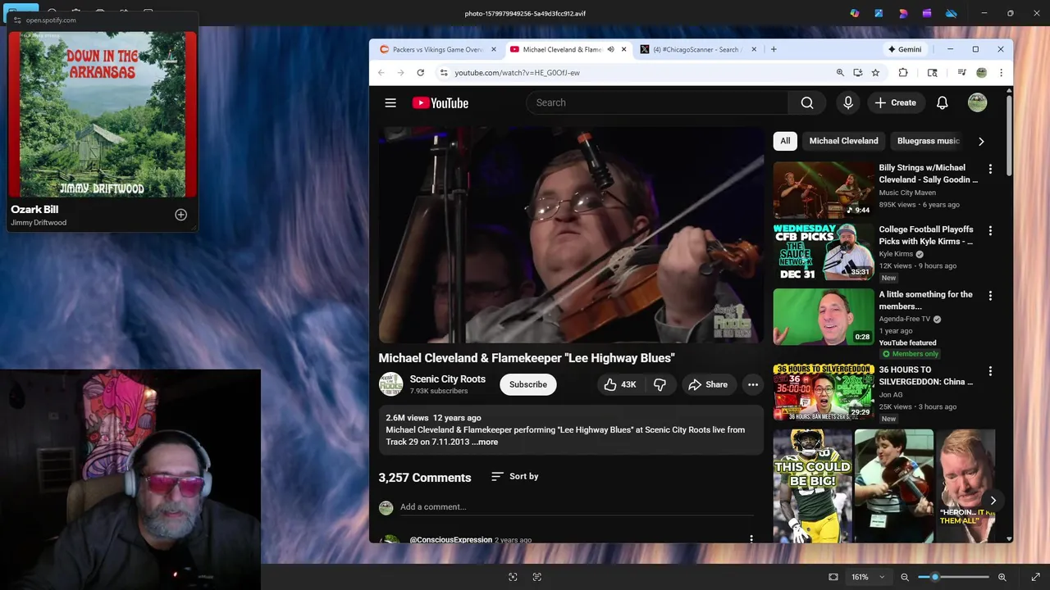
Task: Like the video with 43K thumbs-up
Action: coord(620,384)
